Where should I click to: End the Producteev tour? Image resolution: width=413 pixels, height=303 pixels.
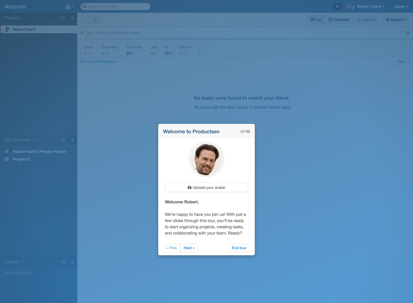pos(239,248)
